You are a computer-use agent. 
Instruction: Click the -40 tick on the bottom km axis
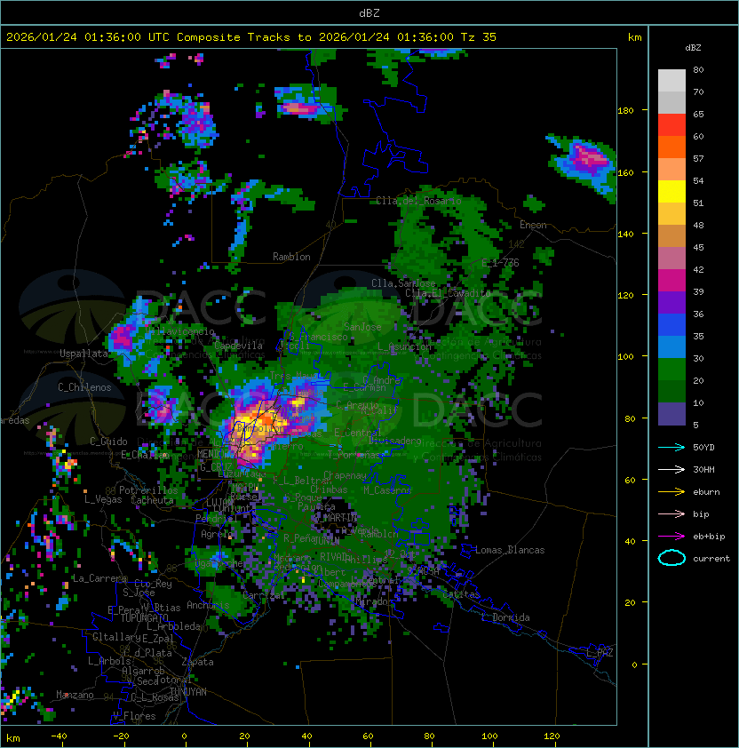[x=59, y=736]
